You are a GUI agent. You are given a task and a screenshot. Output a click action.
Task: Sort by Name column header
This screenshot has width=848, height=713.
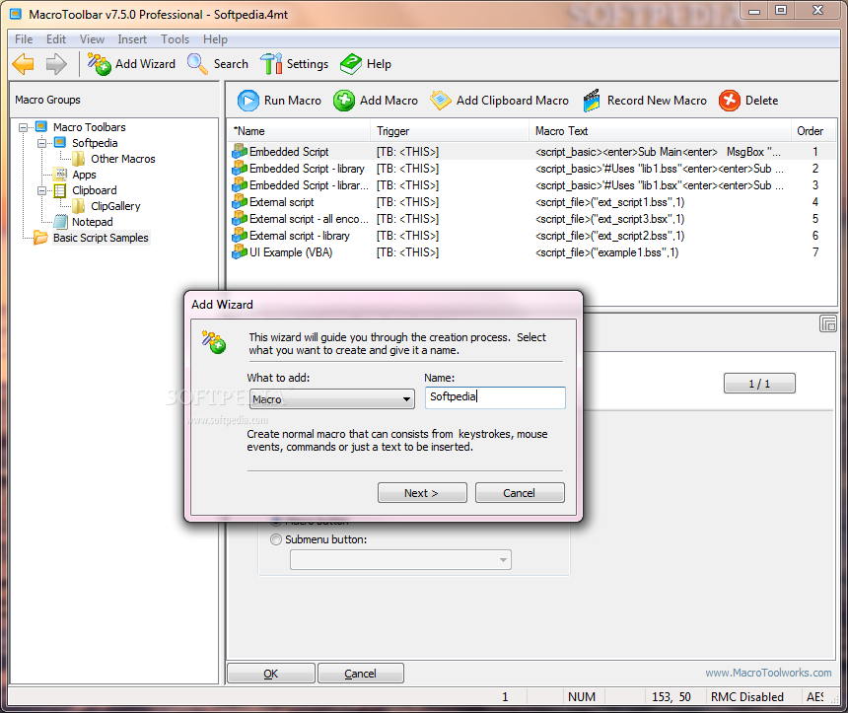(299, 131)
